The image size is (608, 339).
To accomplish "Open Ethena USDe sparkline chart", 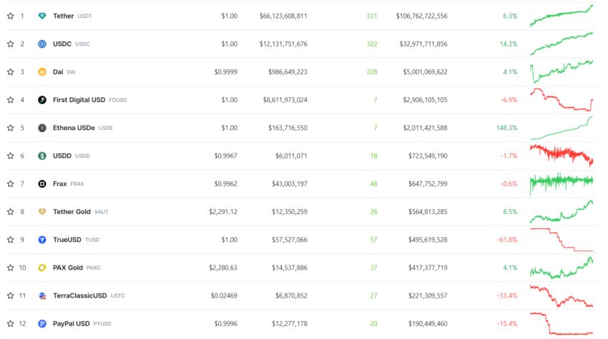I will pos(562,128).
